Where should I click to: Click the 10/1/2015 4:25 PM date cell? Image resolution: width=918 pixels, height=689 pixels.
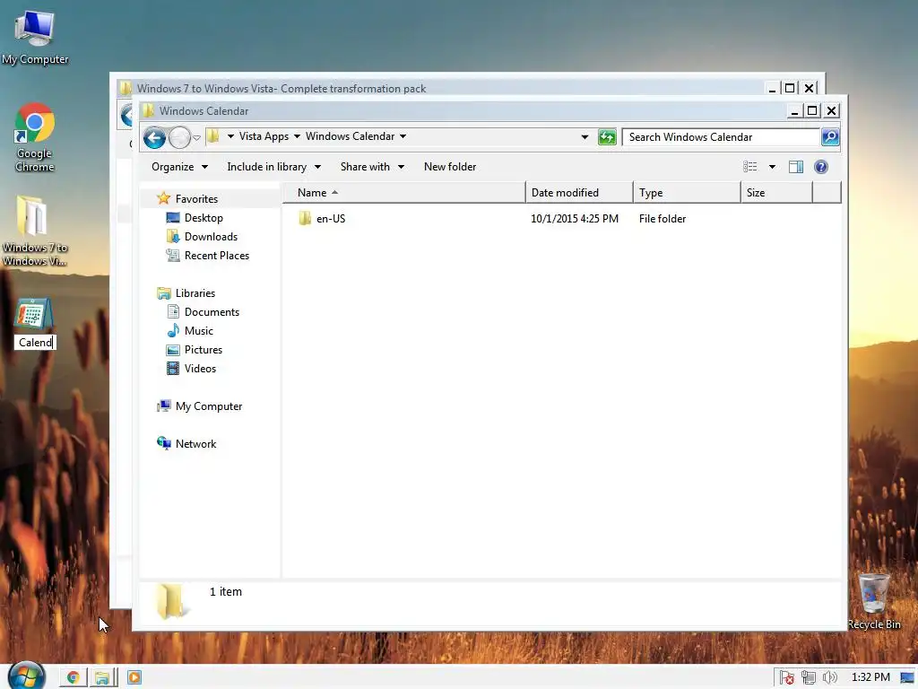click(575, 219)
